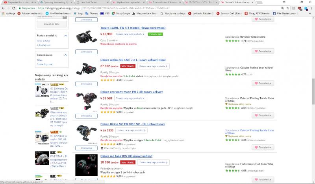The image size is (315, 184).
Task: Open the Chrome three-dot menu
Action: point(311,8)
